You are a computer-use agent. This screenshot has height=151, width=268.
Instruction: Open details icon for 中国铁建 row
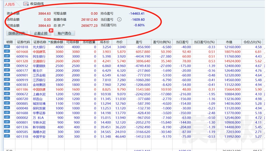click(x=7, y=89)
